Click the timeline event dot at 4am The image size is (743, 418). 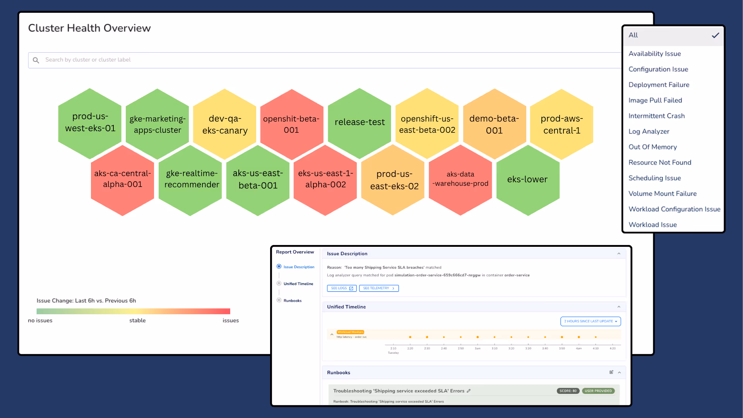579,337
